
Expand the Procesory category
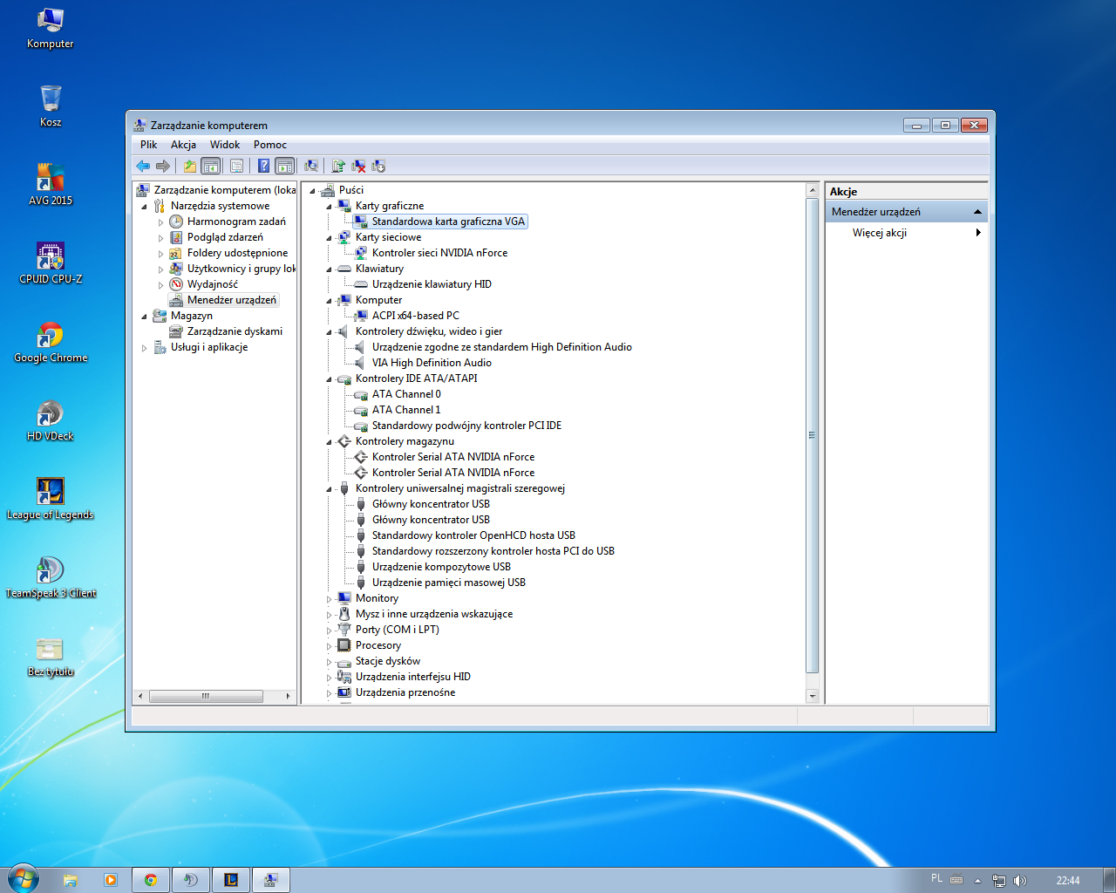point(330,646)
